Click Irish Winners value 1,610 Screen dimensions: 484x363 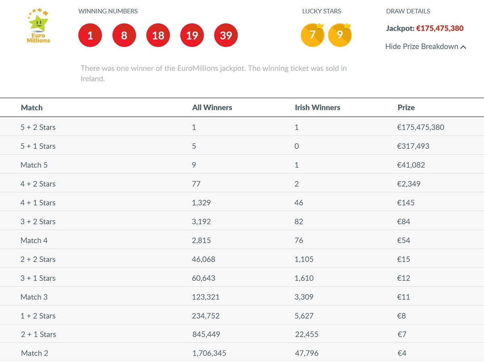304,278
